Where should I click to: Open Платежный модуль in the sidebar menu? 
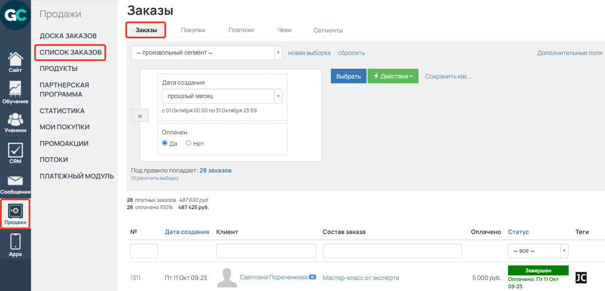tap(77, 176)
